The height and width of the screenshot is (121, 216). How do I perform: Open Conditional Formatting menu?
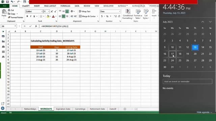(128, 14)
